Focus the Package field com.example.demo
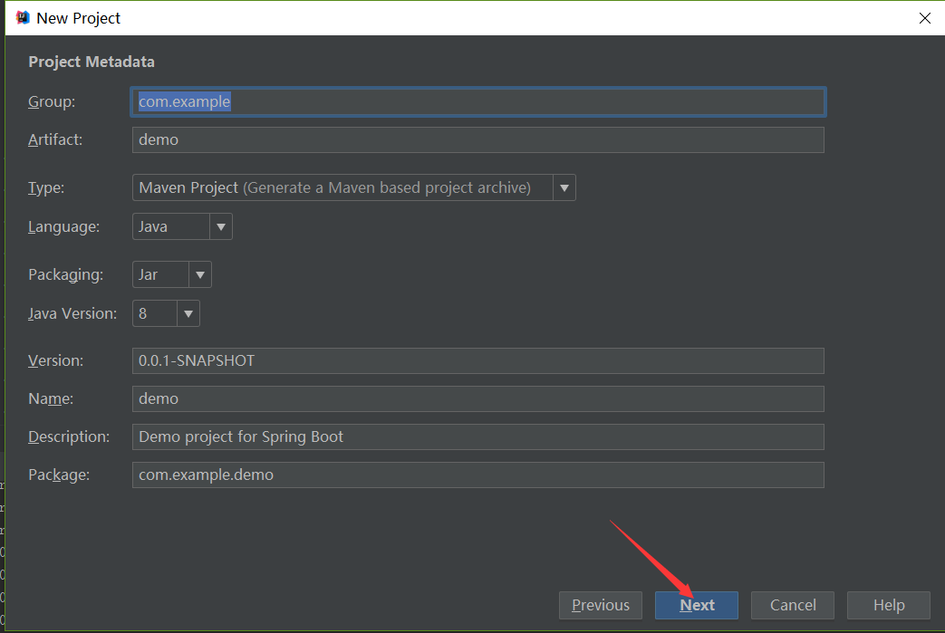 tap(477, 475)
